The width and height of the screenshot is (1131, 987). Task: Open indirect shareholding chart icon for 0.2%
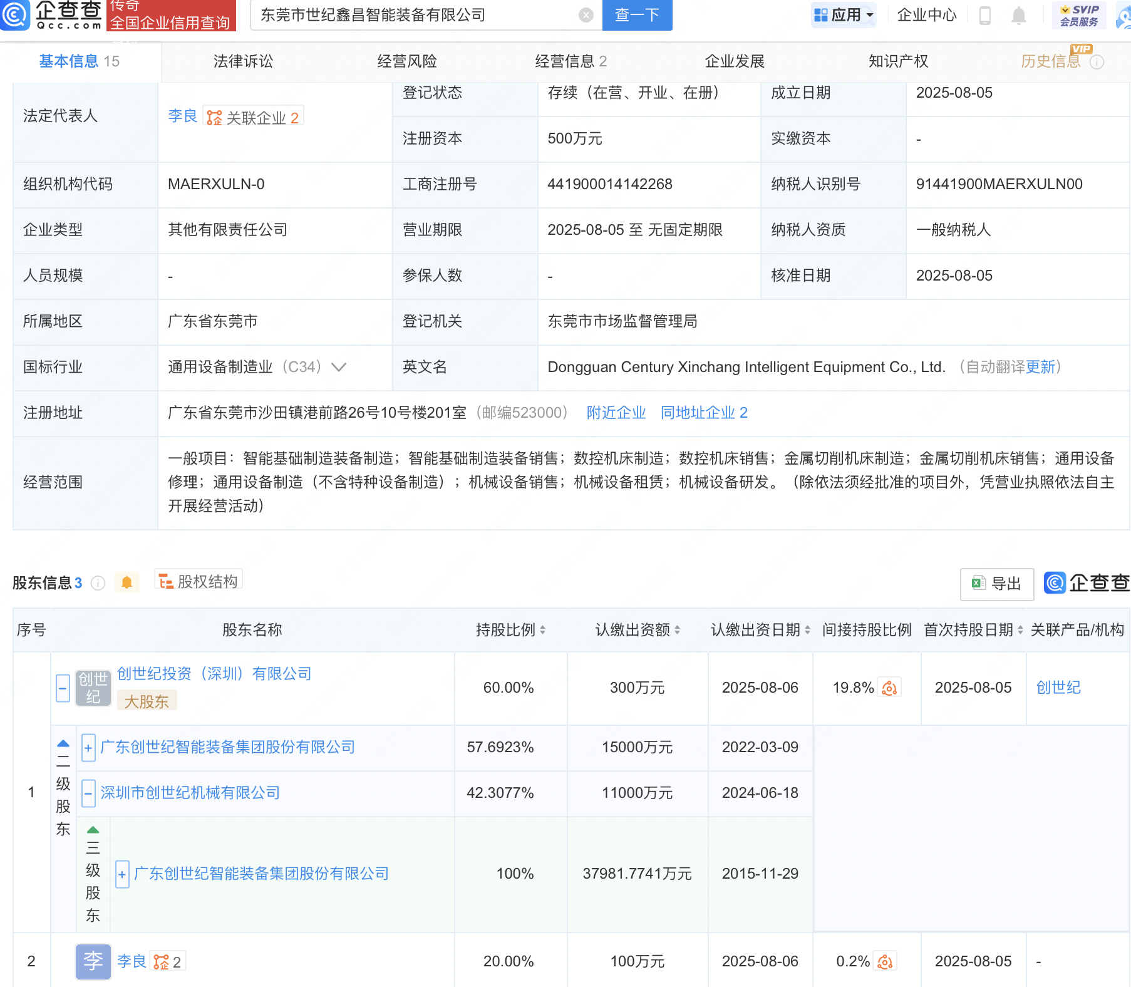coord(885,961)
